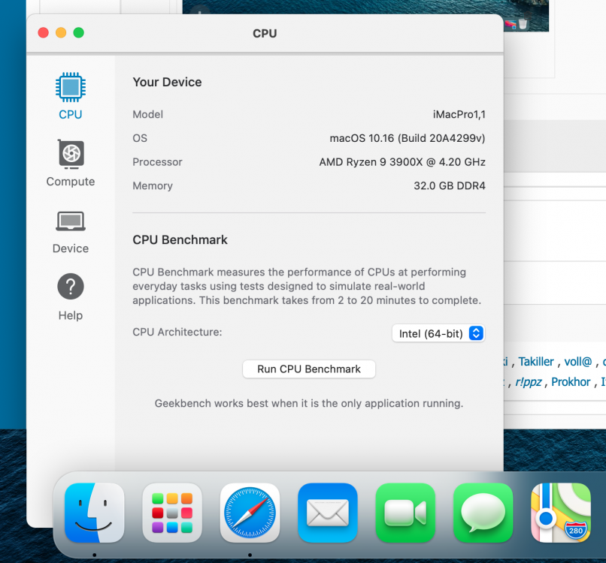This screenshot has height=563, width=606.
Task: Open FaceTime from the Dock
Action: pyautogui.click(x=405, y=513)
